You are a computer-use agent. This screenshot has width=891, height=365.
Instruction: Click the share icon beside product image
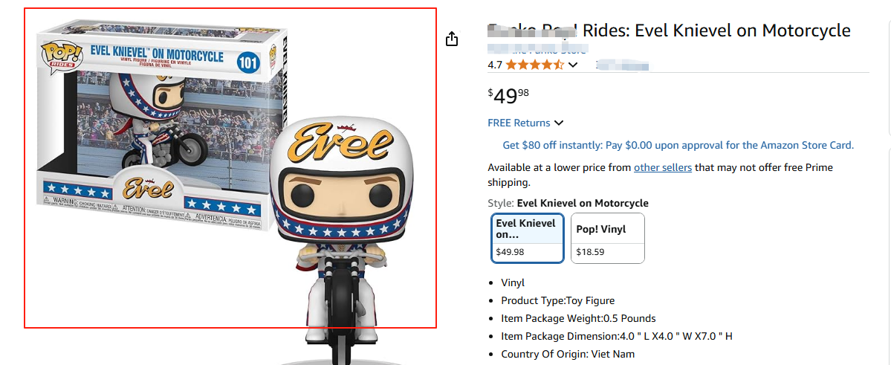[x=452, y=39]
